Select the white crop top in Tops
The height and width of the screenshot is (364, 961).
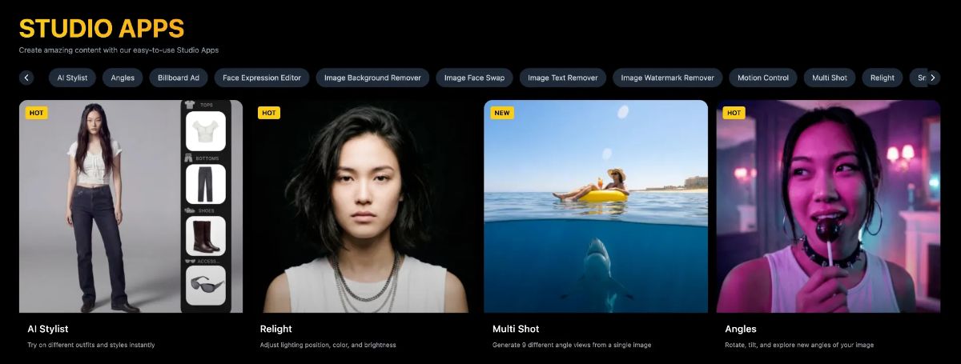click(206, 131)
